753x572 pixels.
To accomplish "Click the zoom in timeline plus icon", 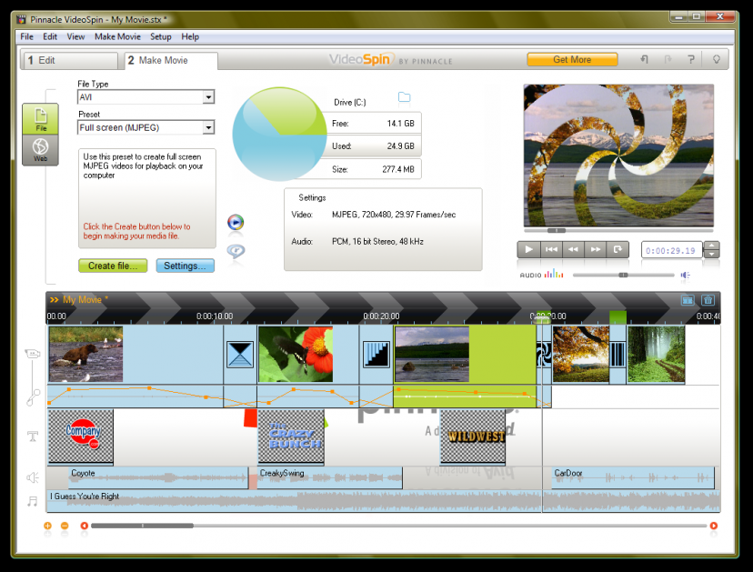I will point(47,526).
